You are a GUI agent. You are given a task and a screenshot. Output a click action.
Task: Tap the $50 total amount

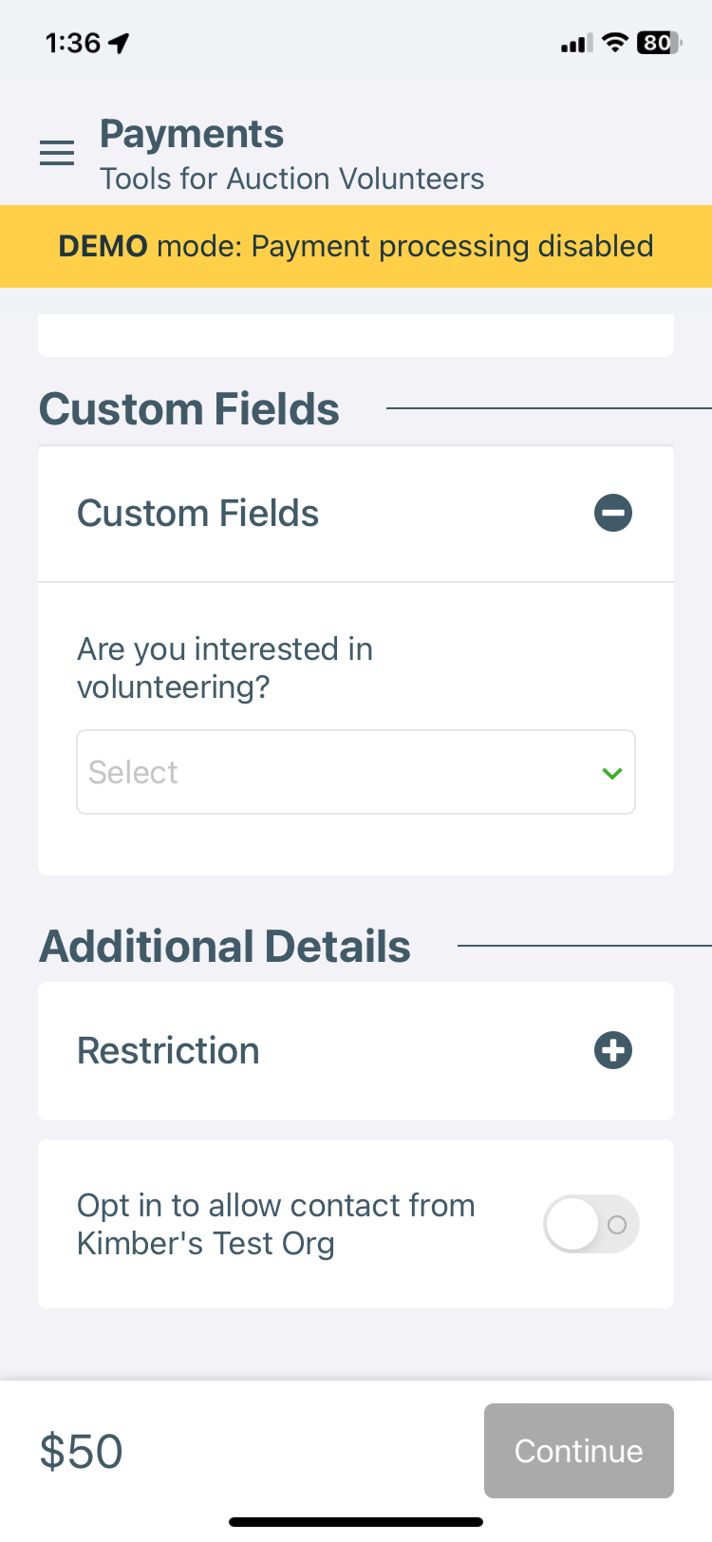[82, 1451]
